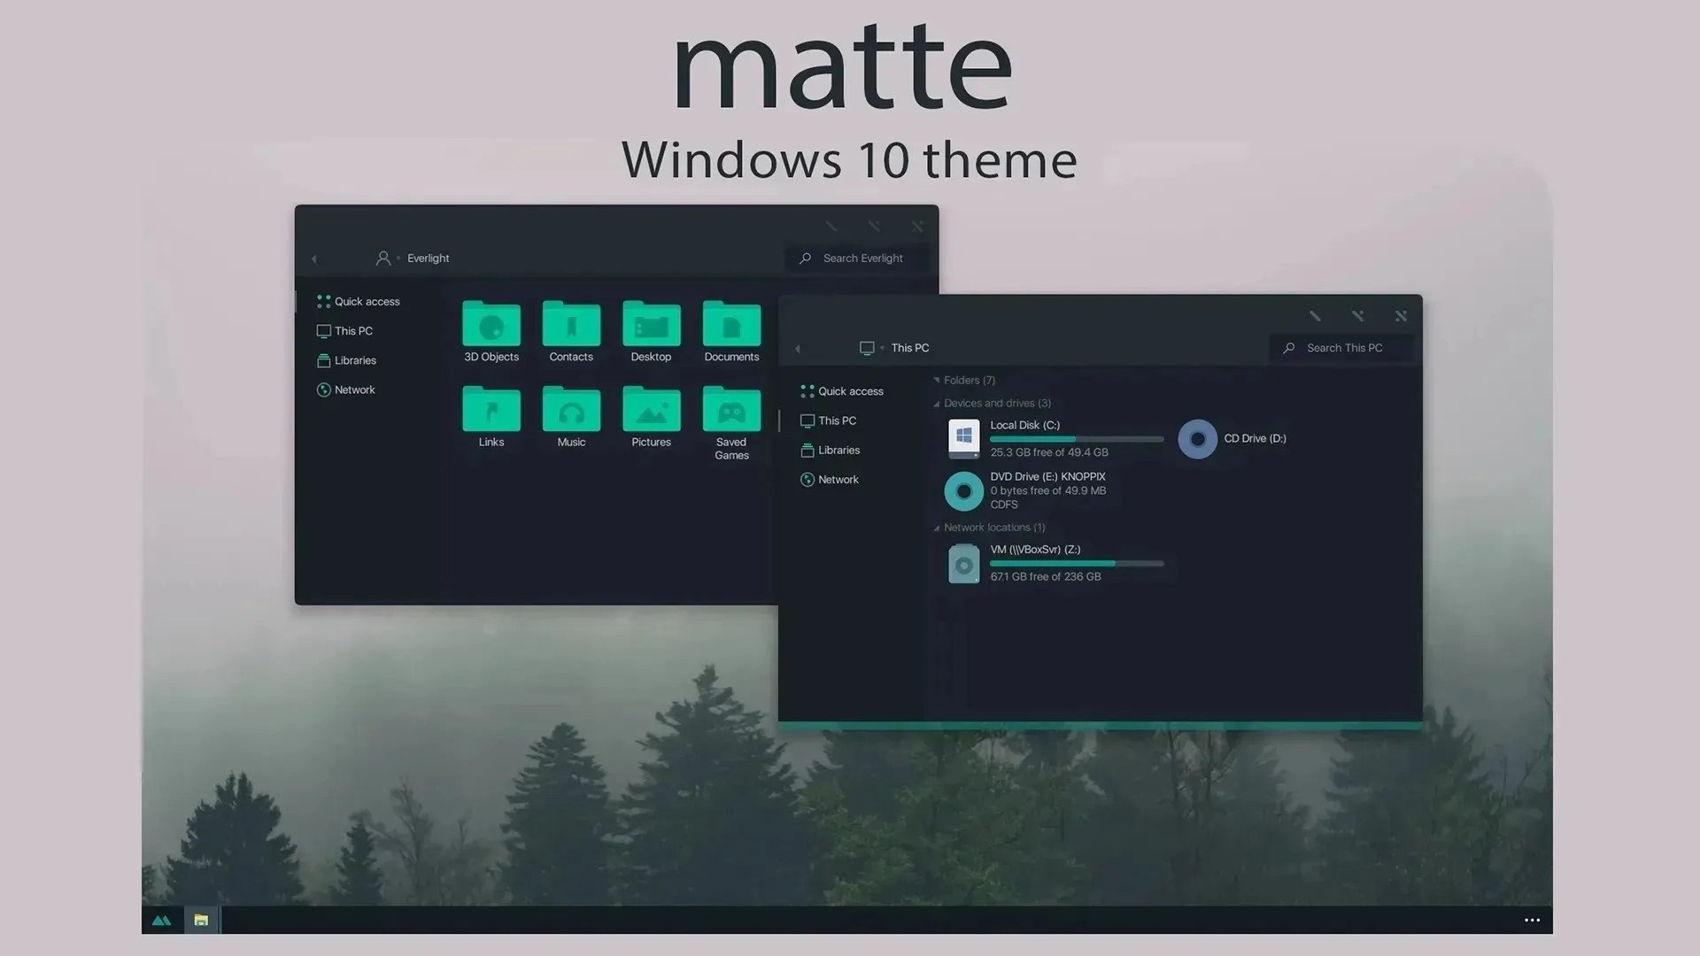
Task: Select Quick access in This PC sidebar
Action: [x=850, y=391]
